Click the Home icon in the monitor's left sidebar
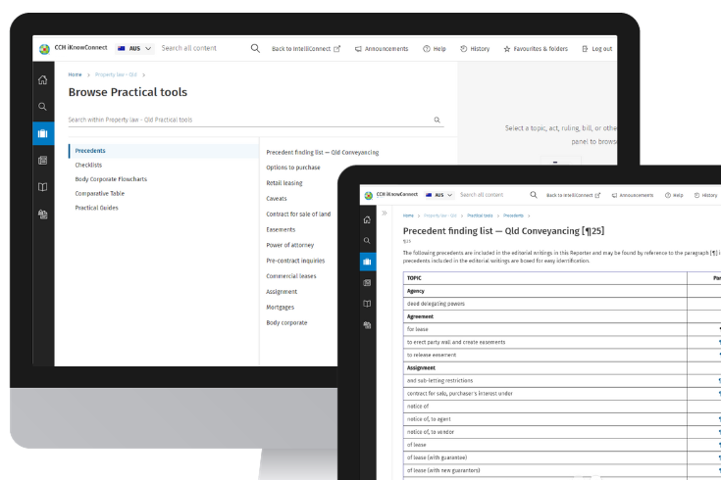This screenshot has height=480, width=721. coord(42,80)
